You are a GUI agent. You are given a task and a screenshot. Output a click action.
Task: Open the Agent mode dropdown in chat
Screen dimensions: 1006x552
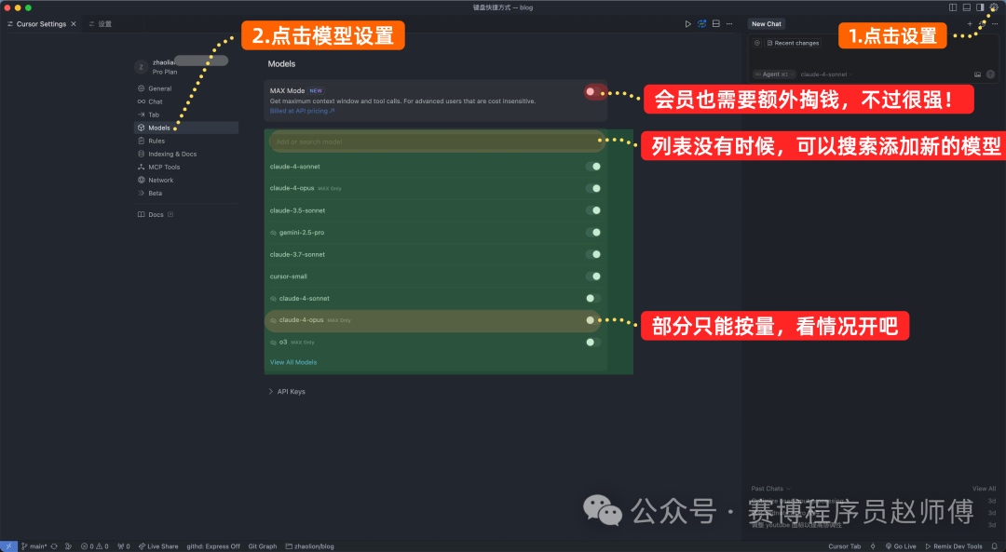[x=774, y=74]
